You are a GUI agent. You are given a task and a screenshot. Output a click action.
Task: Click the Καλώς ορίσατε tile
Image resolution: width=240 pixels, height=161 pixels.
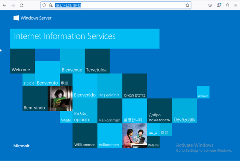click(x=85, y=111)
